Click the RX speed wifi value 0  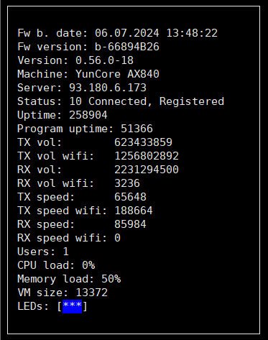point(117,238)
